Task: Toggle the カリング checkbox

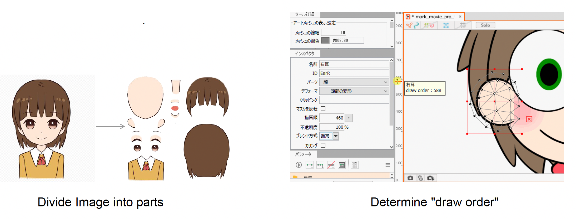Action: tap(323, 145)
